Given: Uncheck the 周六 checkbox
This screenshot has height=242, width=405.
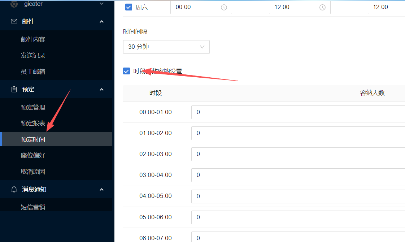Looking at the screenshot, I should pos(129,7).
